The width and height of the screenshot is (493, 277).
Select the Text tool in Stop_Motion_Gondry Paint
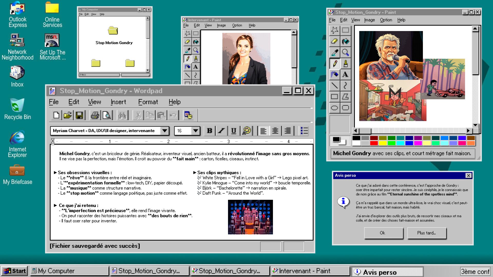click(x=346, y=74)
